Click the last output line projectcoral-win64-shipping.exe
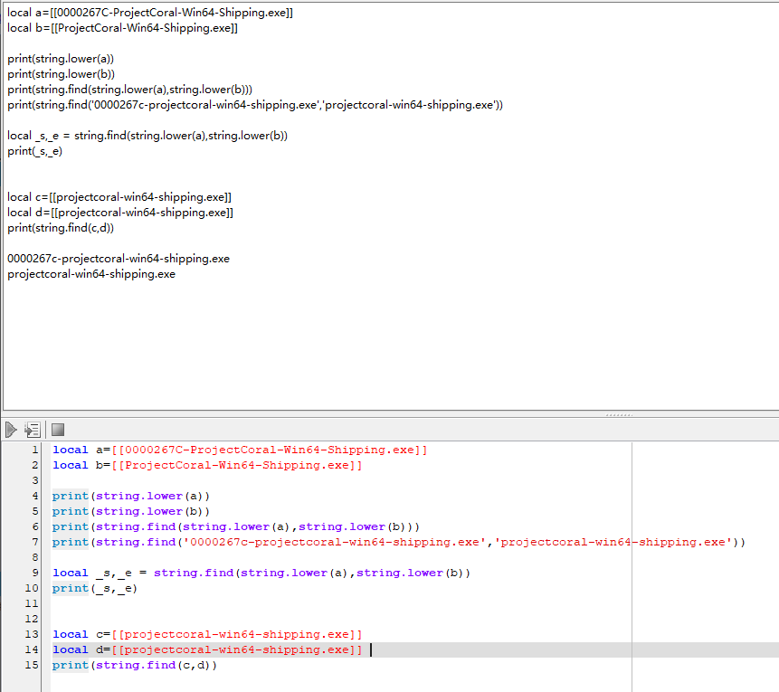 90,274
